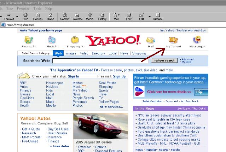Open Yahoo Messenger smiley icon
Viewport: 226px width, 152px height.
(197, 40)
